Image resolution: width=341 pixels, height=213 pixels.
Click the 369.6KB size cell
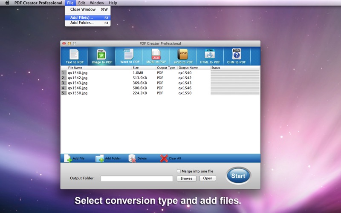[140, 83]
